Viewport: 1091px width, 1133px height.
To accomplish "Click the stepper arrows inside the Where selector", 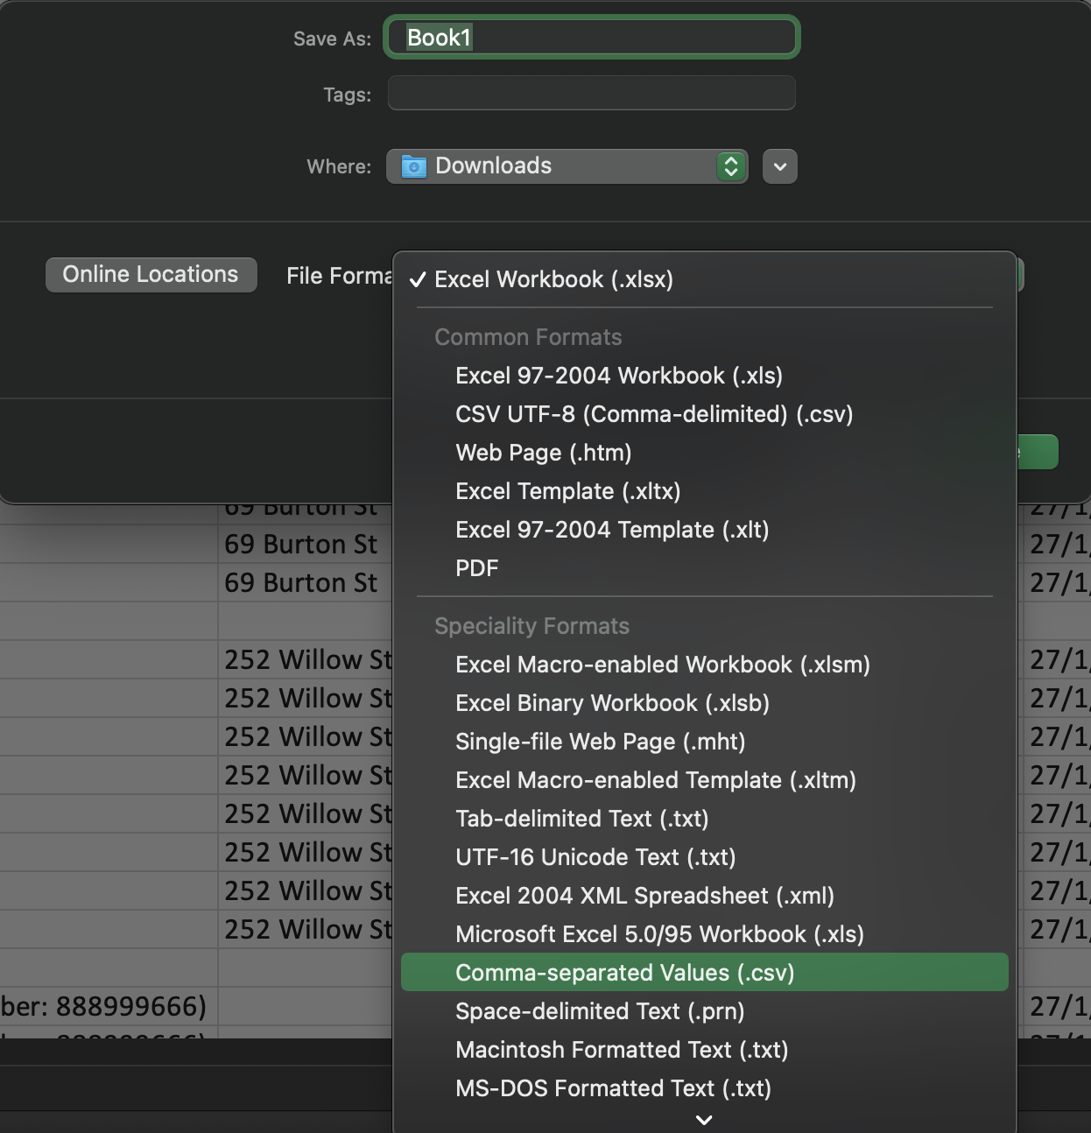I will (x=731, y=165).
